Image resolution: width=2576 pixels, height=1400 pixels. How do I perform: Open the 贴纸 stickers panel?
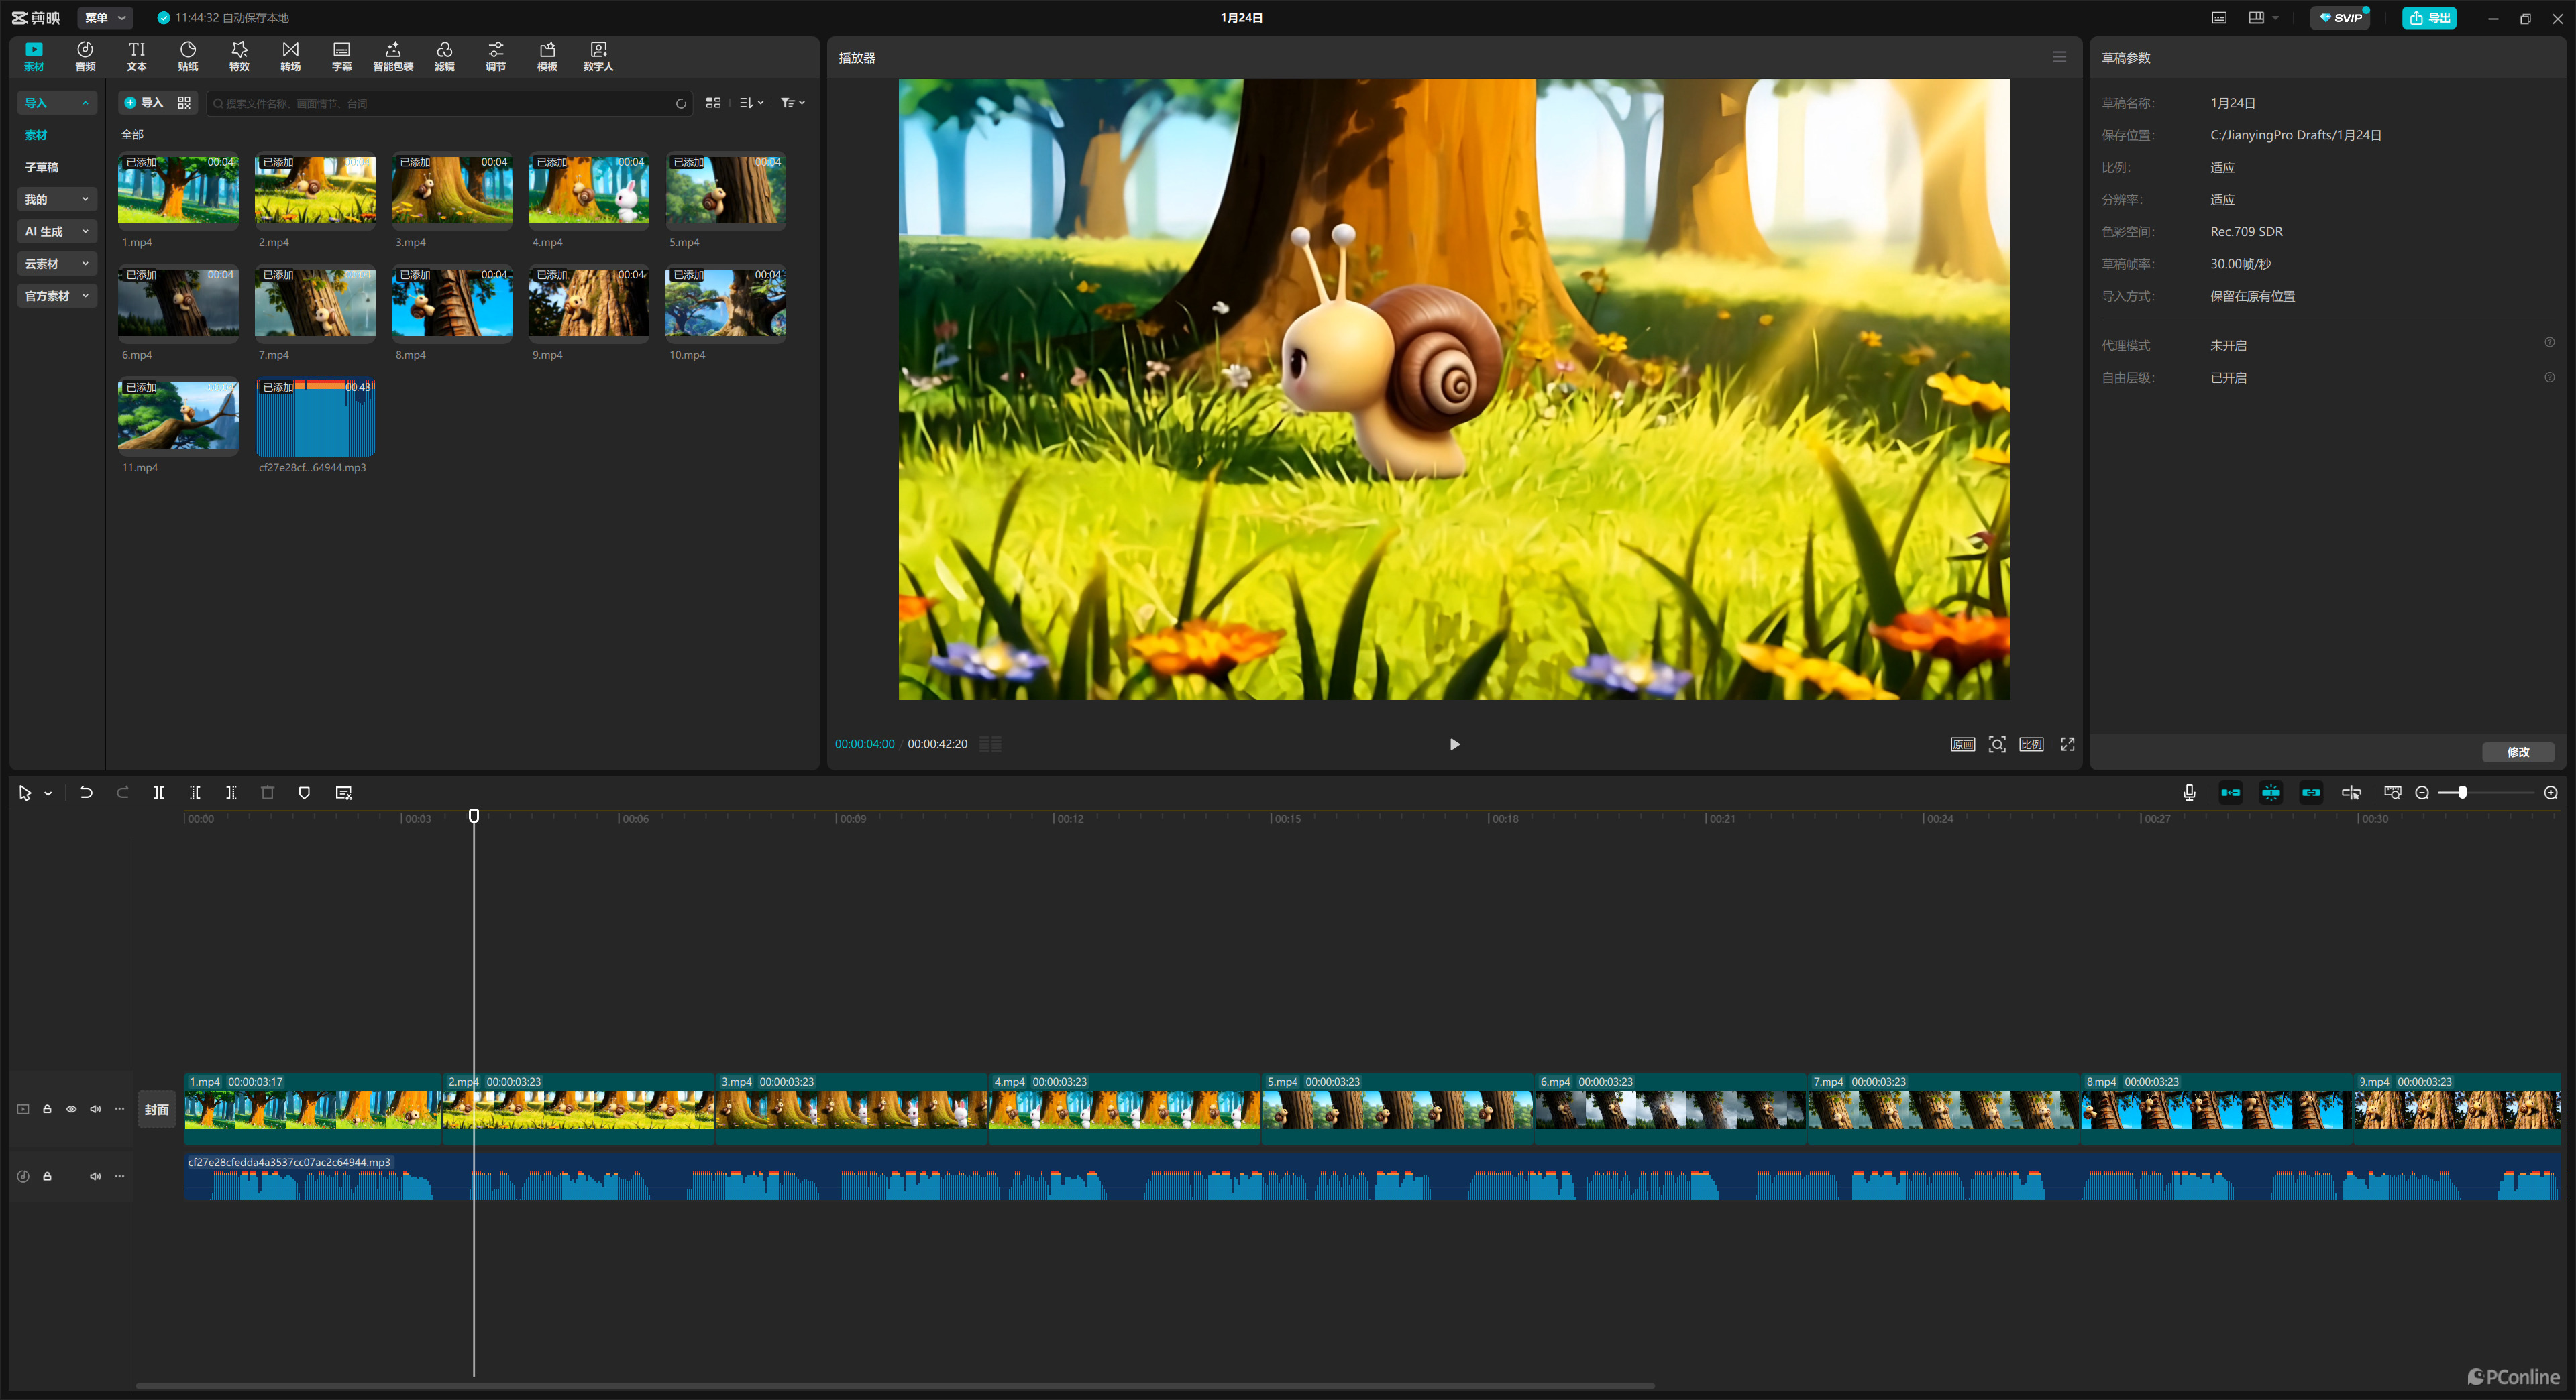188,56
